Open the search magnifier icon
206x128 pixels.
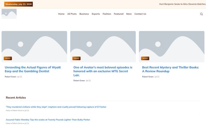click(201, 14)
